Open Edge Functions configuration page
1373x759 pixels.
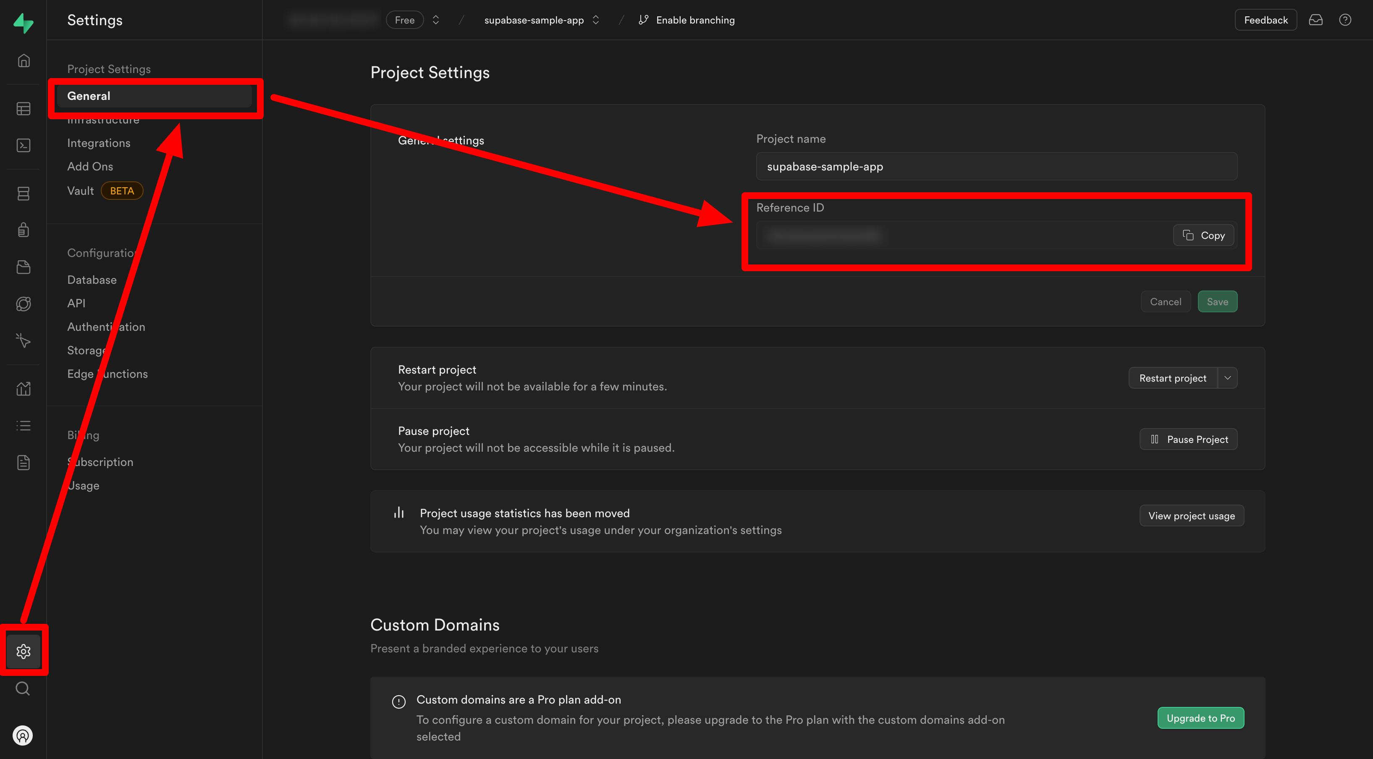[107, 374]
